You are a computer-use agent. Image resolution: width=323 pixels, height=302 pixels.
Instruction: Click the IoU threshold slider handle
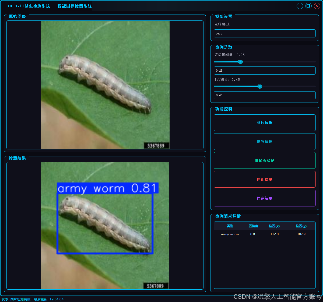tap(259, 86)
